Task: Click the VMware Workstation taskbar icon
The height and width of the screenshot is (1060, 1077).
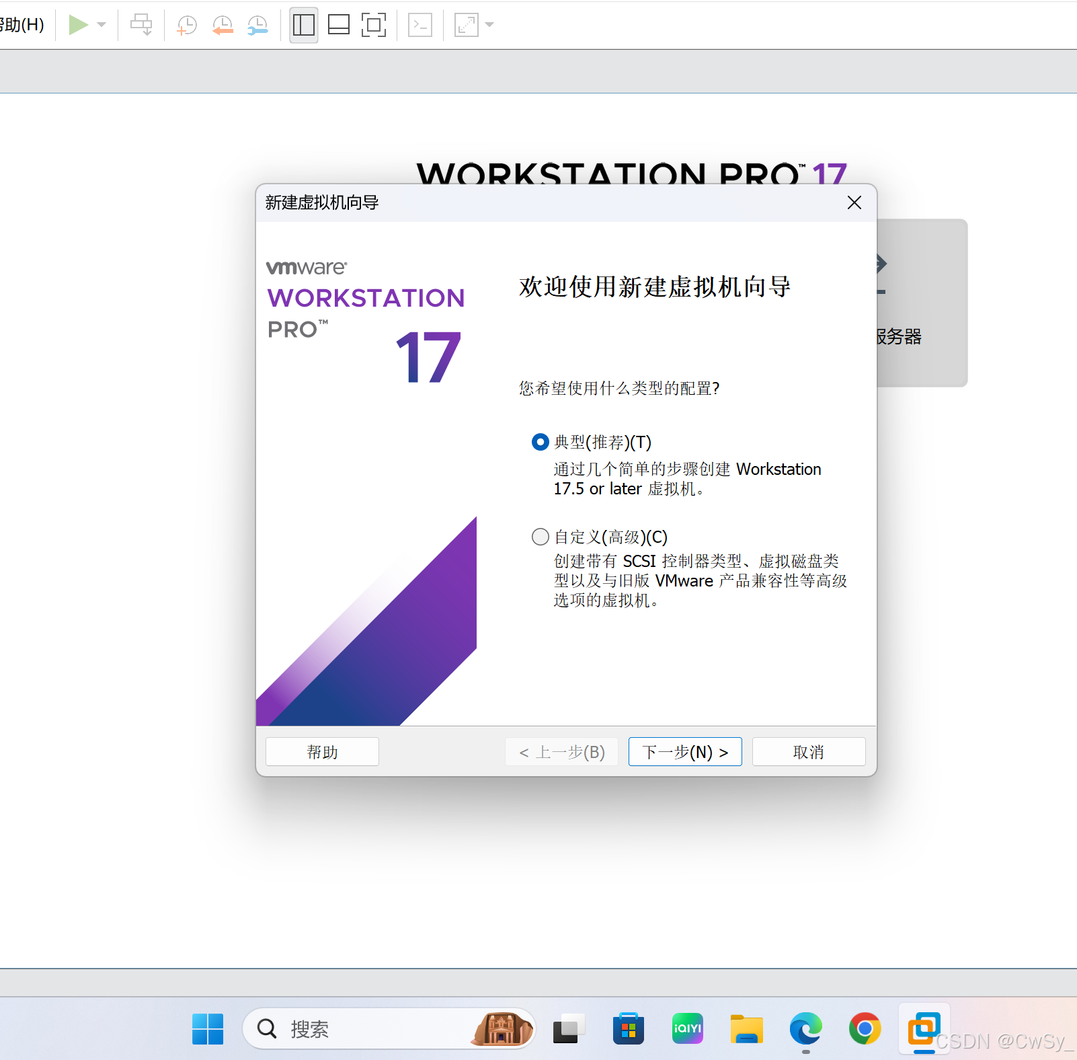Action: (924, 1029)
